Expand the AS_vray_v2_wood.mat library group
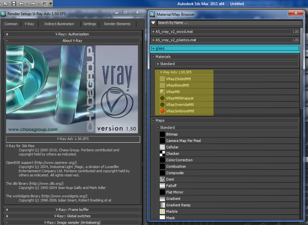This screenshot has width=308, height=225. coord(225,32)
